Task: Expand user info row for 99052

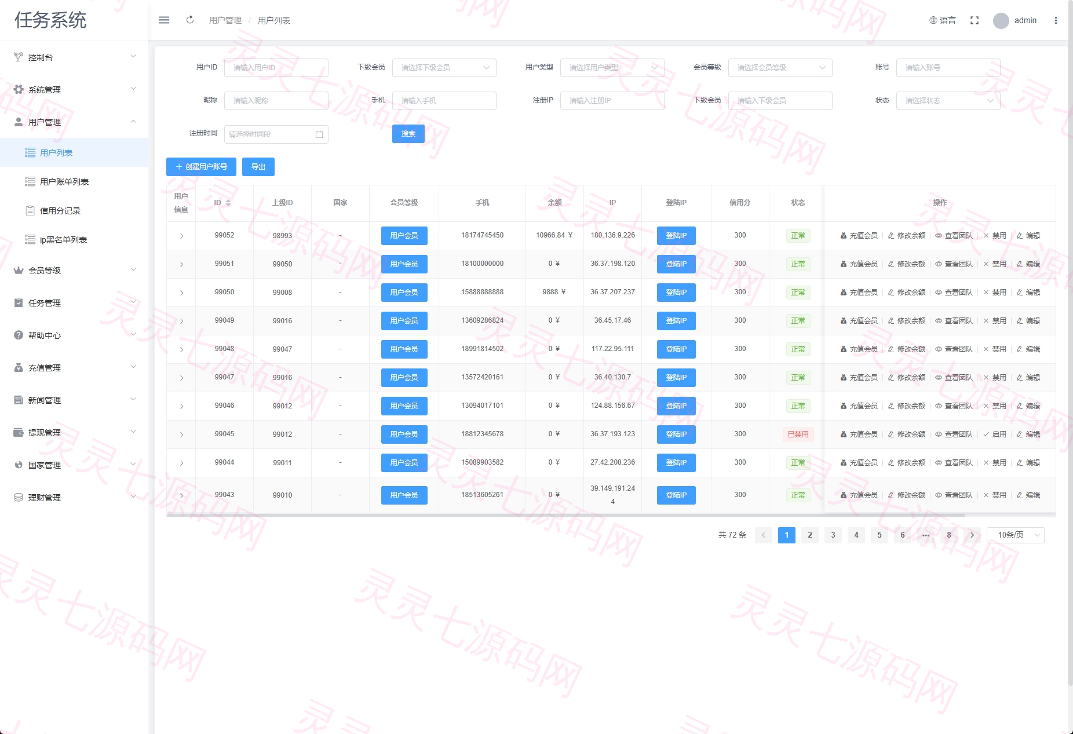Action: pyautogui.click(x=181, y=236)
